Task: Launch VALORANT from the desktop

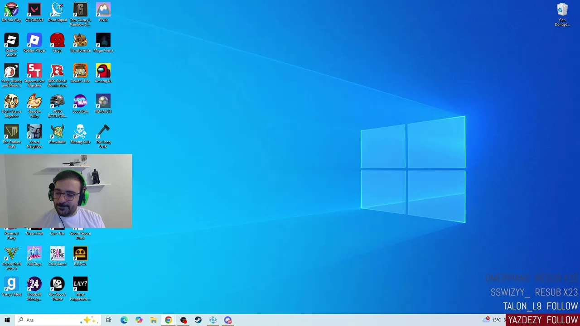Action: 34,12
